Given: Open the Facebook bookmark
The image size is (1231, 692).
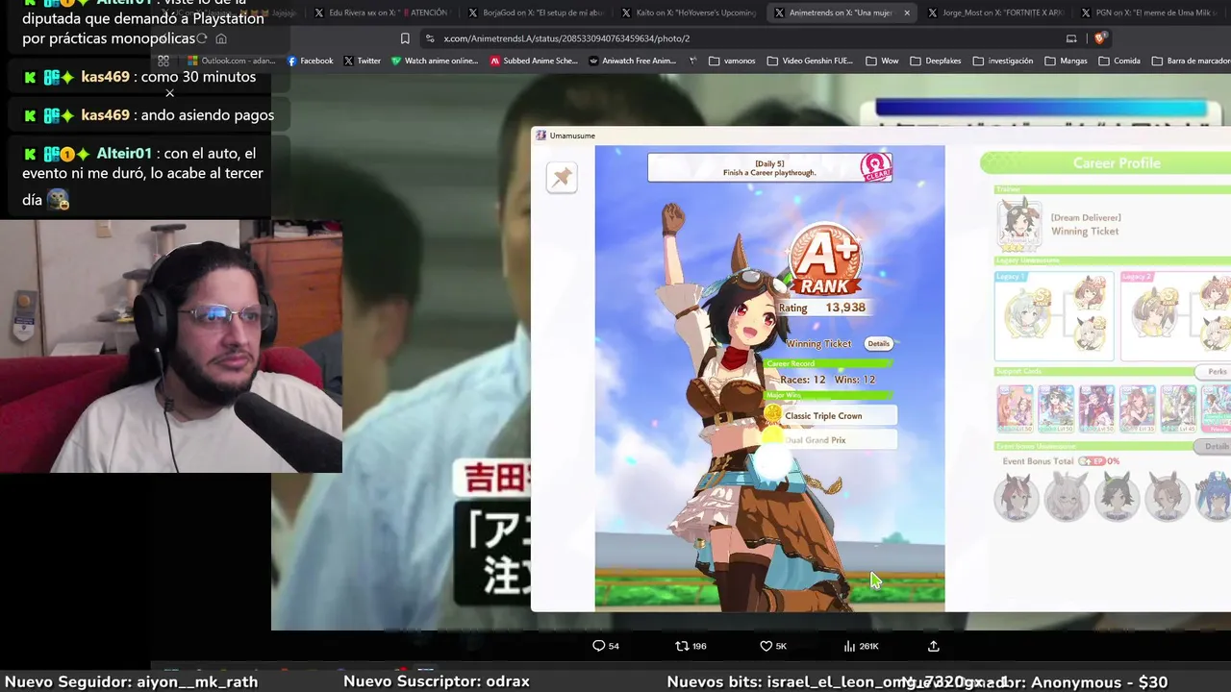Looking at the screenshot, I should 310,61.
